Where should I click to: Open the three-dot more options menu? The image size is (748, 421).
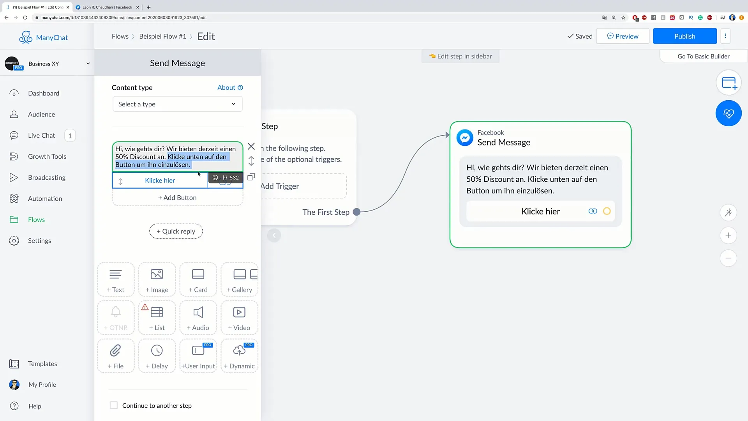[725, 36]
